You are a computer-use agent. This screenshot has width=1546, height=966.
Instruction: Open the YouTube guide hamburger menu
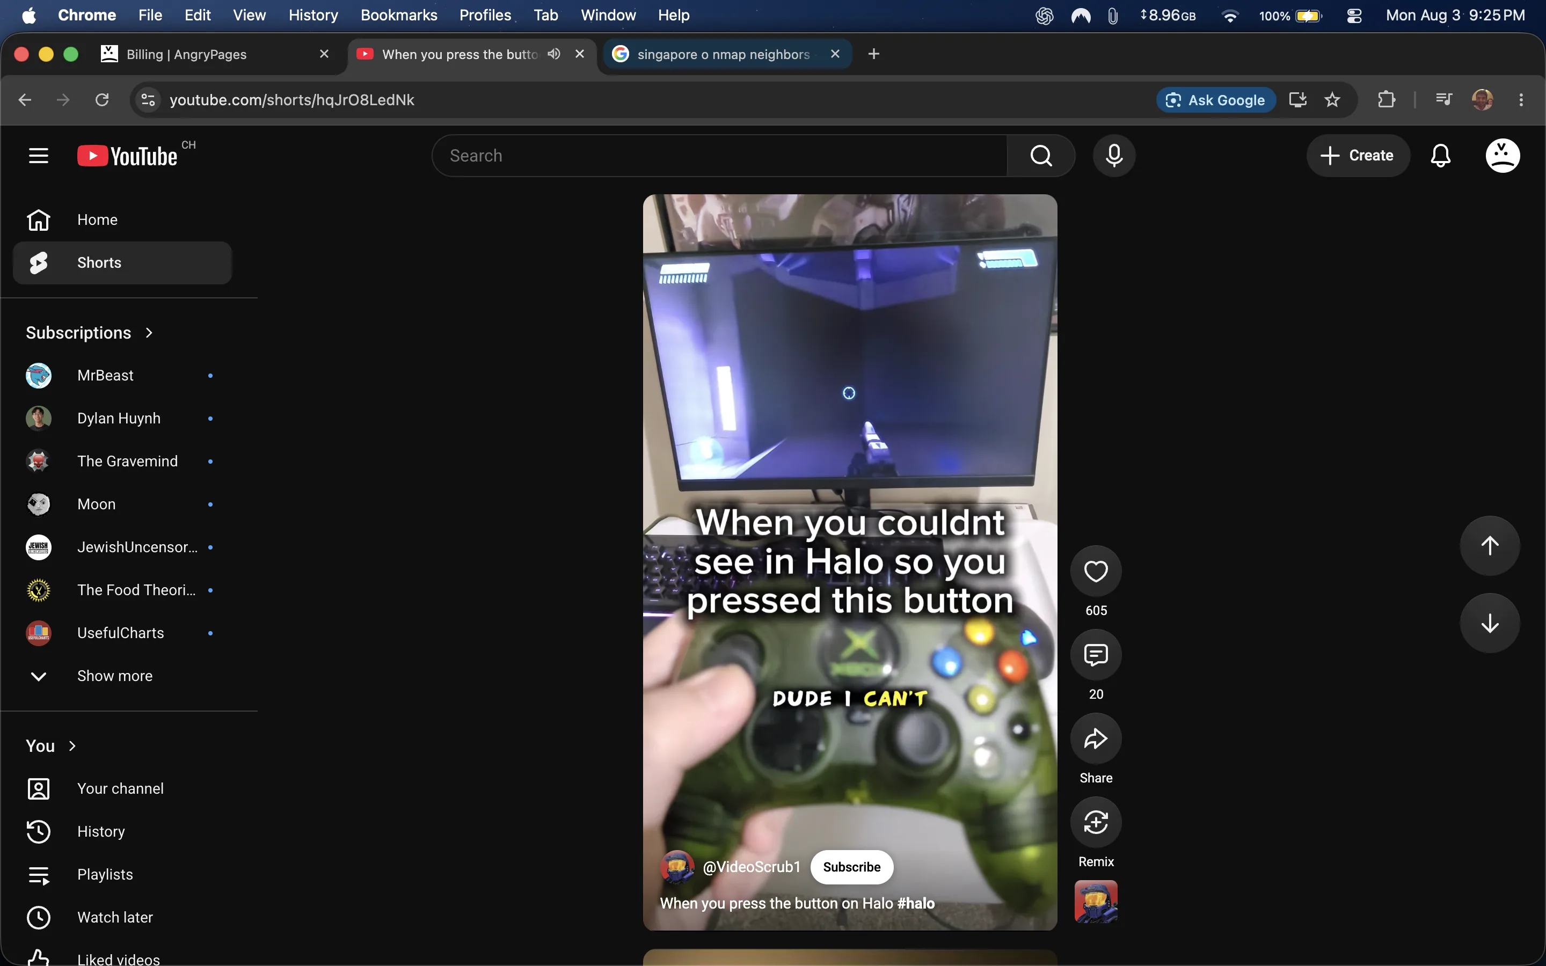38,155
